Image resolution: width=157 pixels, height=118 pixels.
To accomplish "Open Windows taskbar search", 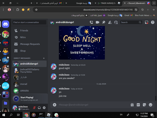I will click(11, 115).
